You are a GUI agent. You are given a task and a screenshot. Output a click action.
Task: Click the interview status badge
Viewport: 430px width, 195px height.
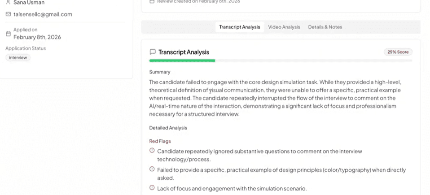18,58
